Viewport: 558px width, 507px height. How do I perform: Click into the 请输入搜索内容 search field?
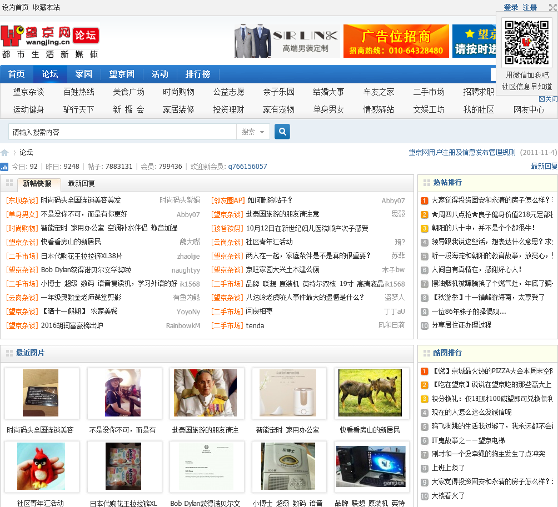point(122,132)
